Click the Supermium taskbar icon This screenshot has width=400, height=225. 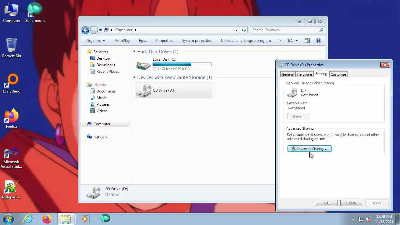point(105,218)
